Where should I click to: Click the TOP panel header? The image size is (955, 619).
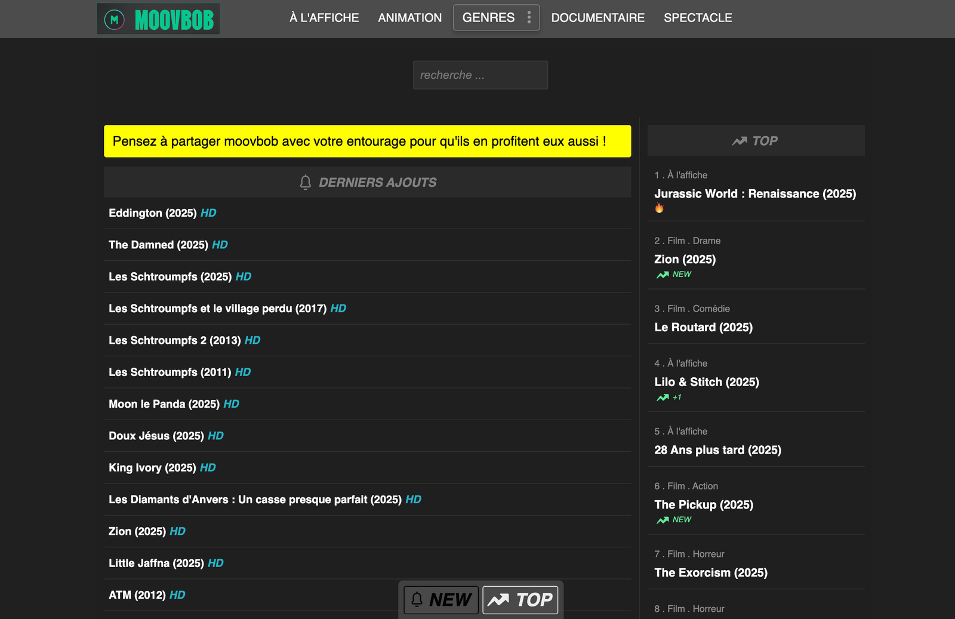pos(756,141)
